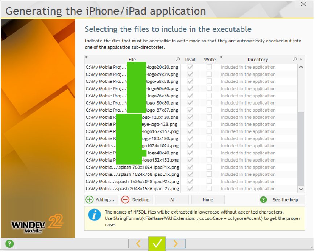Toggle Read checkbox for logo-120x120.png
The image size is (315, 252).
pos(190,117)
